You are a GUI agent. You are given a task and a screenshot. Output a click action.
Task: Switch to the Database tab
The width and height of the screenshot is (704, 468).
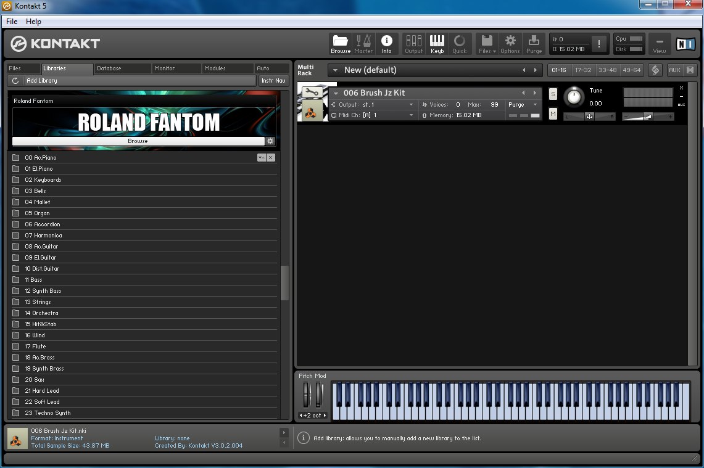click(x=109, y=68)
